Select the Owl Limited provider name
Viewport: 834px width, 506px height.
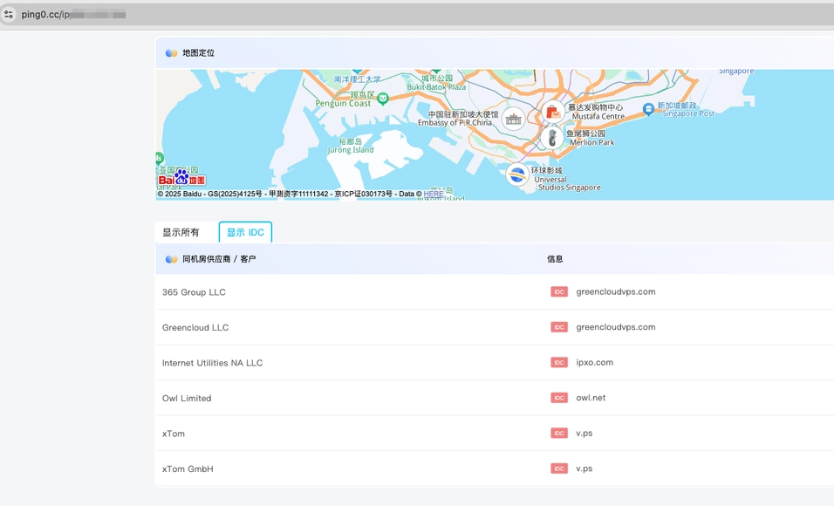tap(187, 399)
